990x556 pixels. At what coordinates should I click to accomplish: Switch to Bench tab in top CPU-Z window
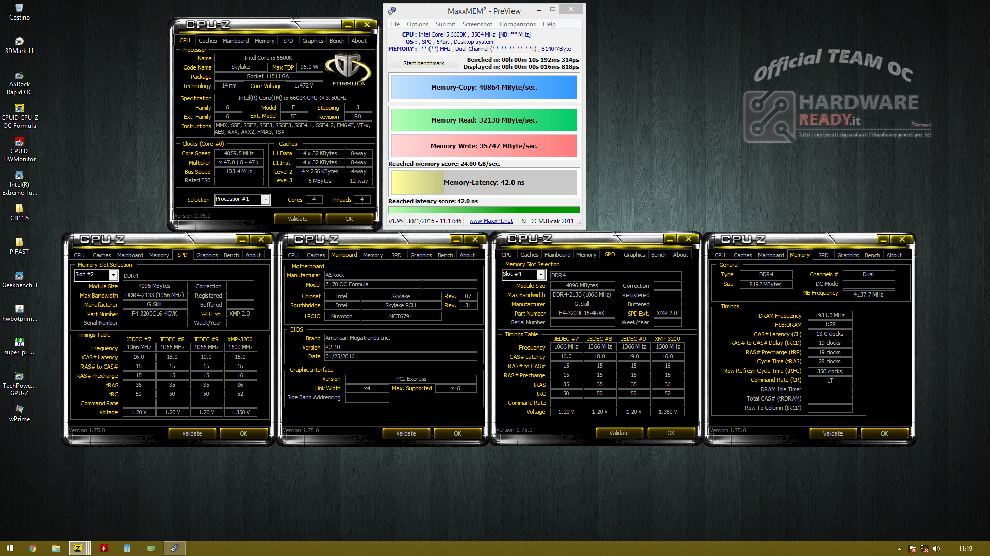[x=337, y=41]
